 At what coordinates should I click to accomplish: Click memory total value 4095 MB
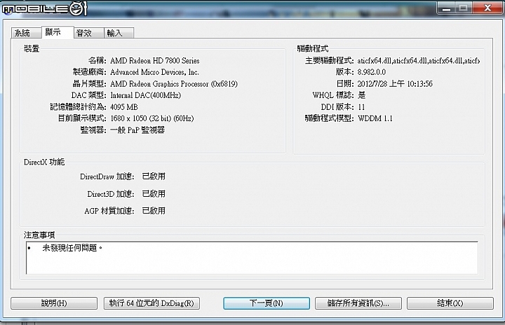(x=124, y=107)
